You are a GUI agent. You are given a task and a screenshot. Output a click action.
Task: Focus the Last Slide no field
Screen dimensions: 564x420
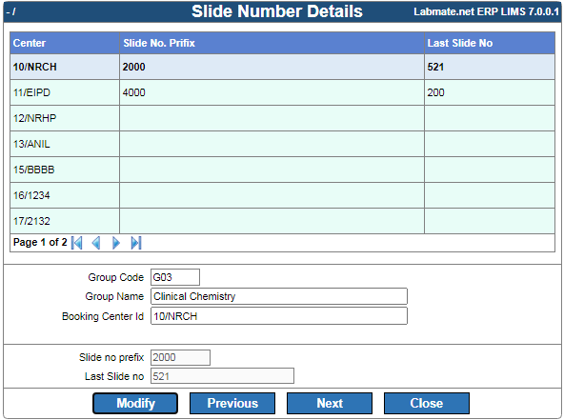(x=222, y=376)
